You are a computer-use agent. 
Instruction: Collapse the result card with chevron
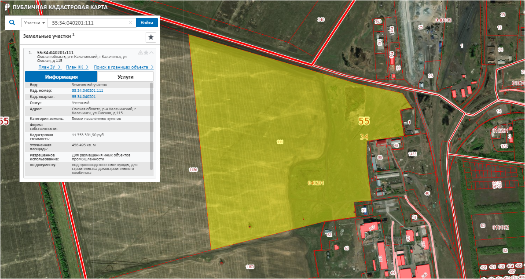coord(152,52)
